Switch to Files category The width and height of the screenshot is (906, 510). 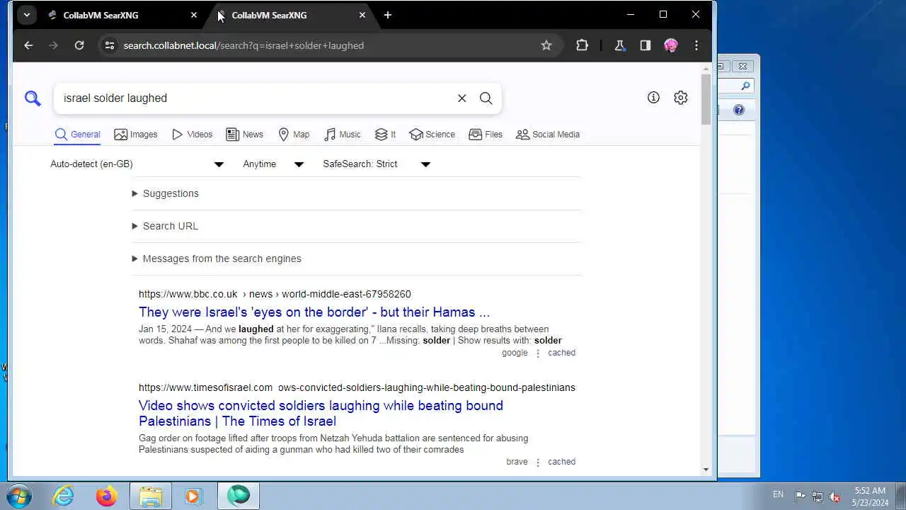(x=486, y=135)
